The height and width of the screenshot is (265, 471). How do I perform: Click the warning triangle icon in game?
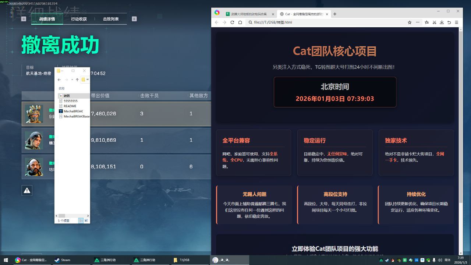(27, 190)
